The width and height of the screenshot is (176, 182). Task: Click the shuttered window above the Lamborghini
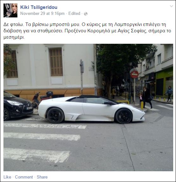[56, 62]
